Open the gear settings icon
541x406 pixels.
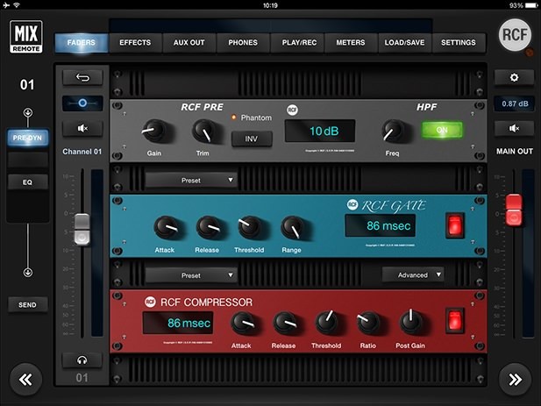[515, 77]
